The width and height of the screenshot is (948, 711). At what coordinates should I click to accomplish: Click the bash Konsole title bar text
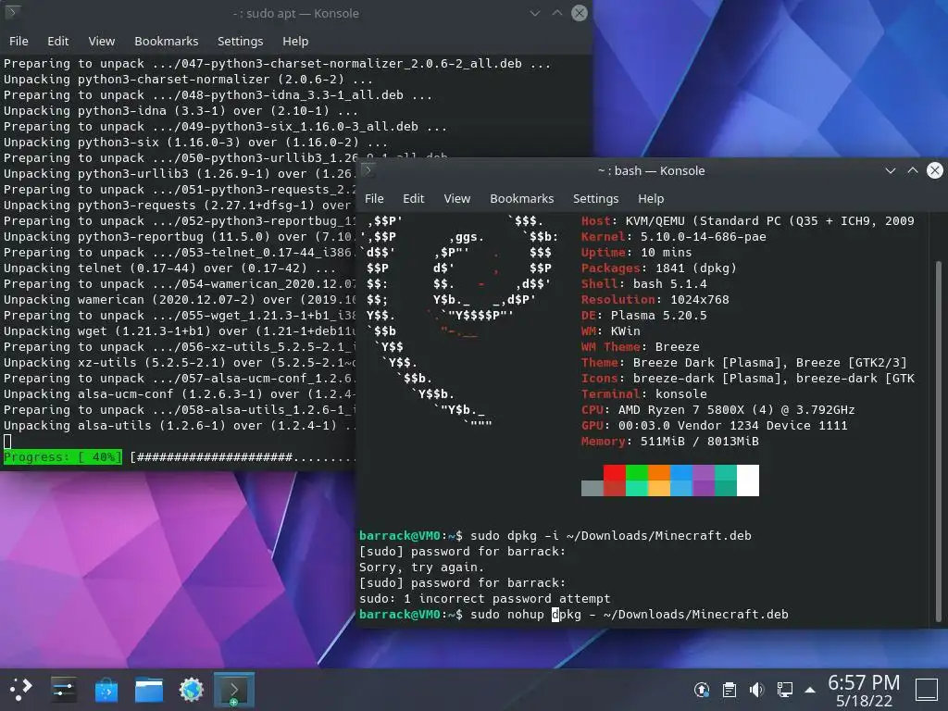pyautogui.click(x=651, y=170)
